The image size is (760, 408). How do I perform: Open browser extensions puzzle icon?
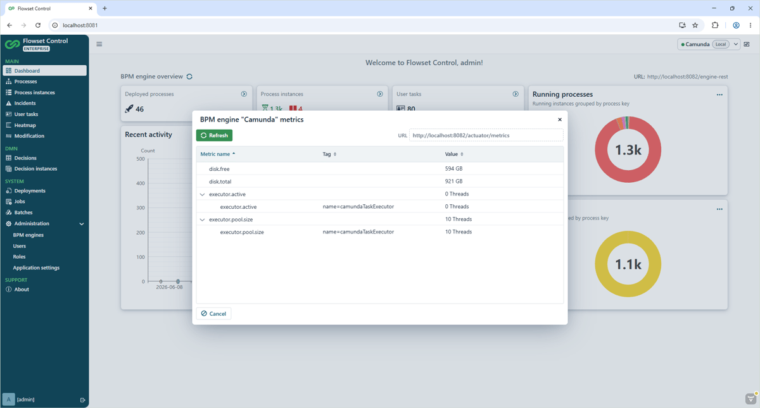click(715, 25)
